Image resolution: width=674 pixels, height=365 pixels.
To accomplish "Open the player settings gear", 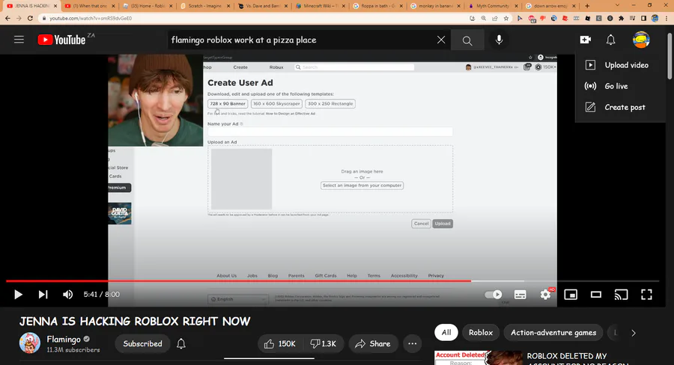I will 545,295.
